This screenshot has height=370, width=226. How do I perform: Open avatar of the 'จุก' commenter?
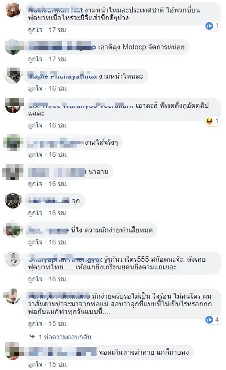click(13, 201)
